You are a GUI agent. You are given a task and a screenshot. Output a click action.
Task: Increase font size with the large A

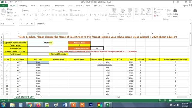tap(46, 10)
